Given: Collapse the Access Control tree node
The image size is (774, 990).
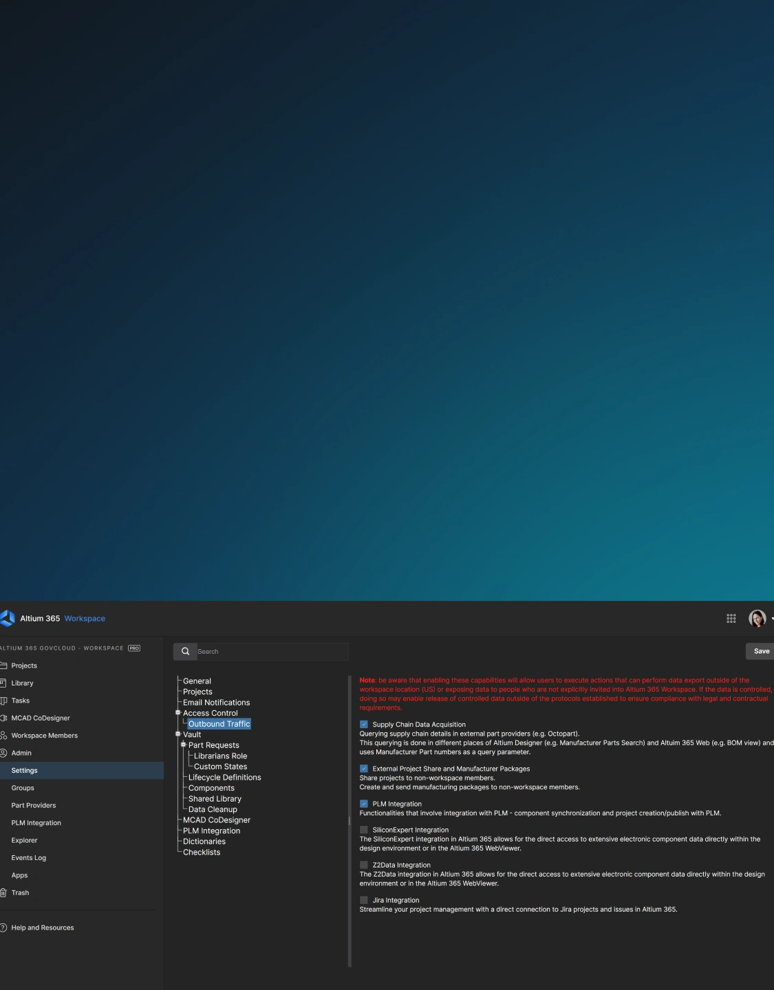Looking at the screenshot, I should [178, 713].
